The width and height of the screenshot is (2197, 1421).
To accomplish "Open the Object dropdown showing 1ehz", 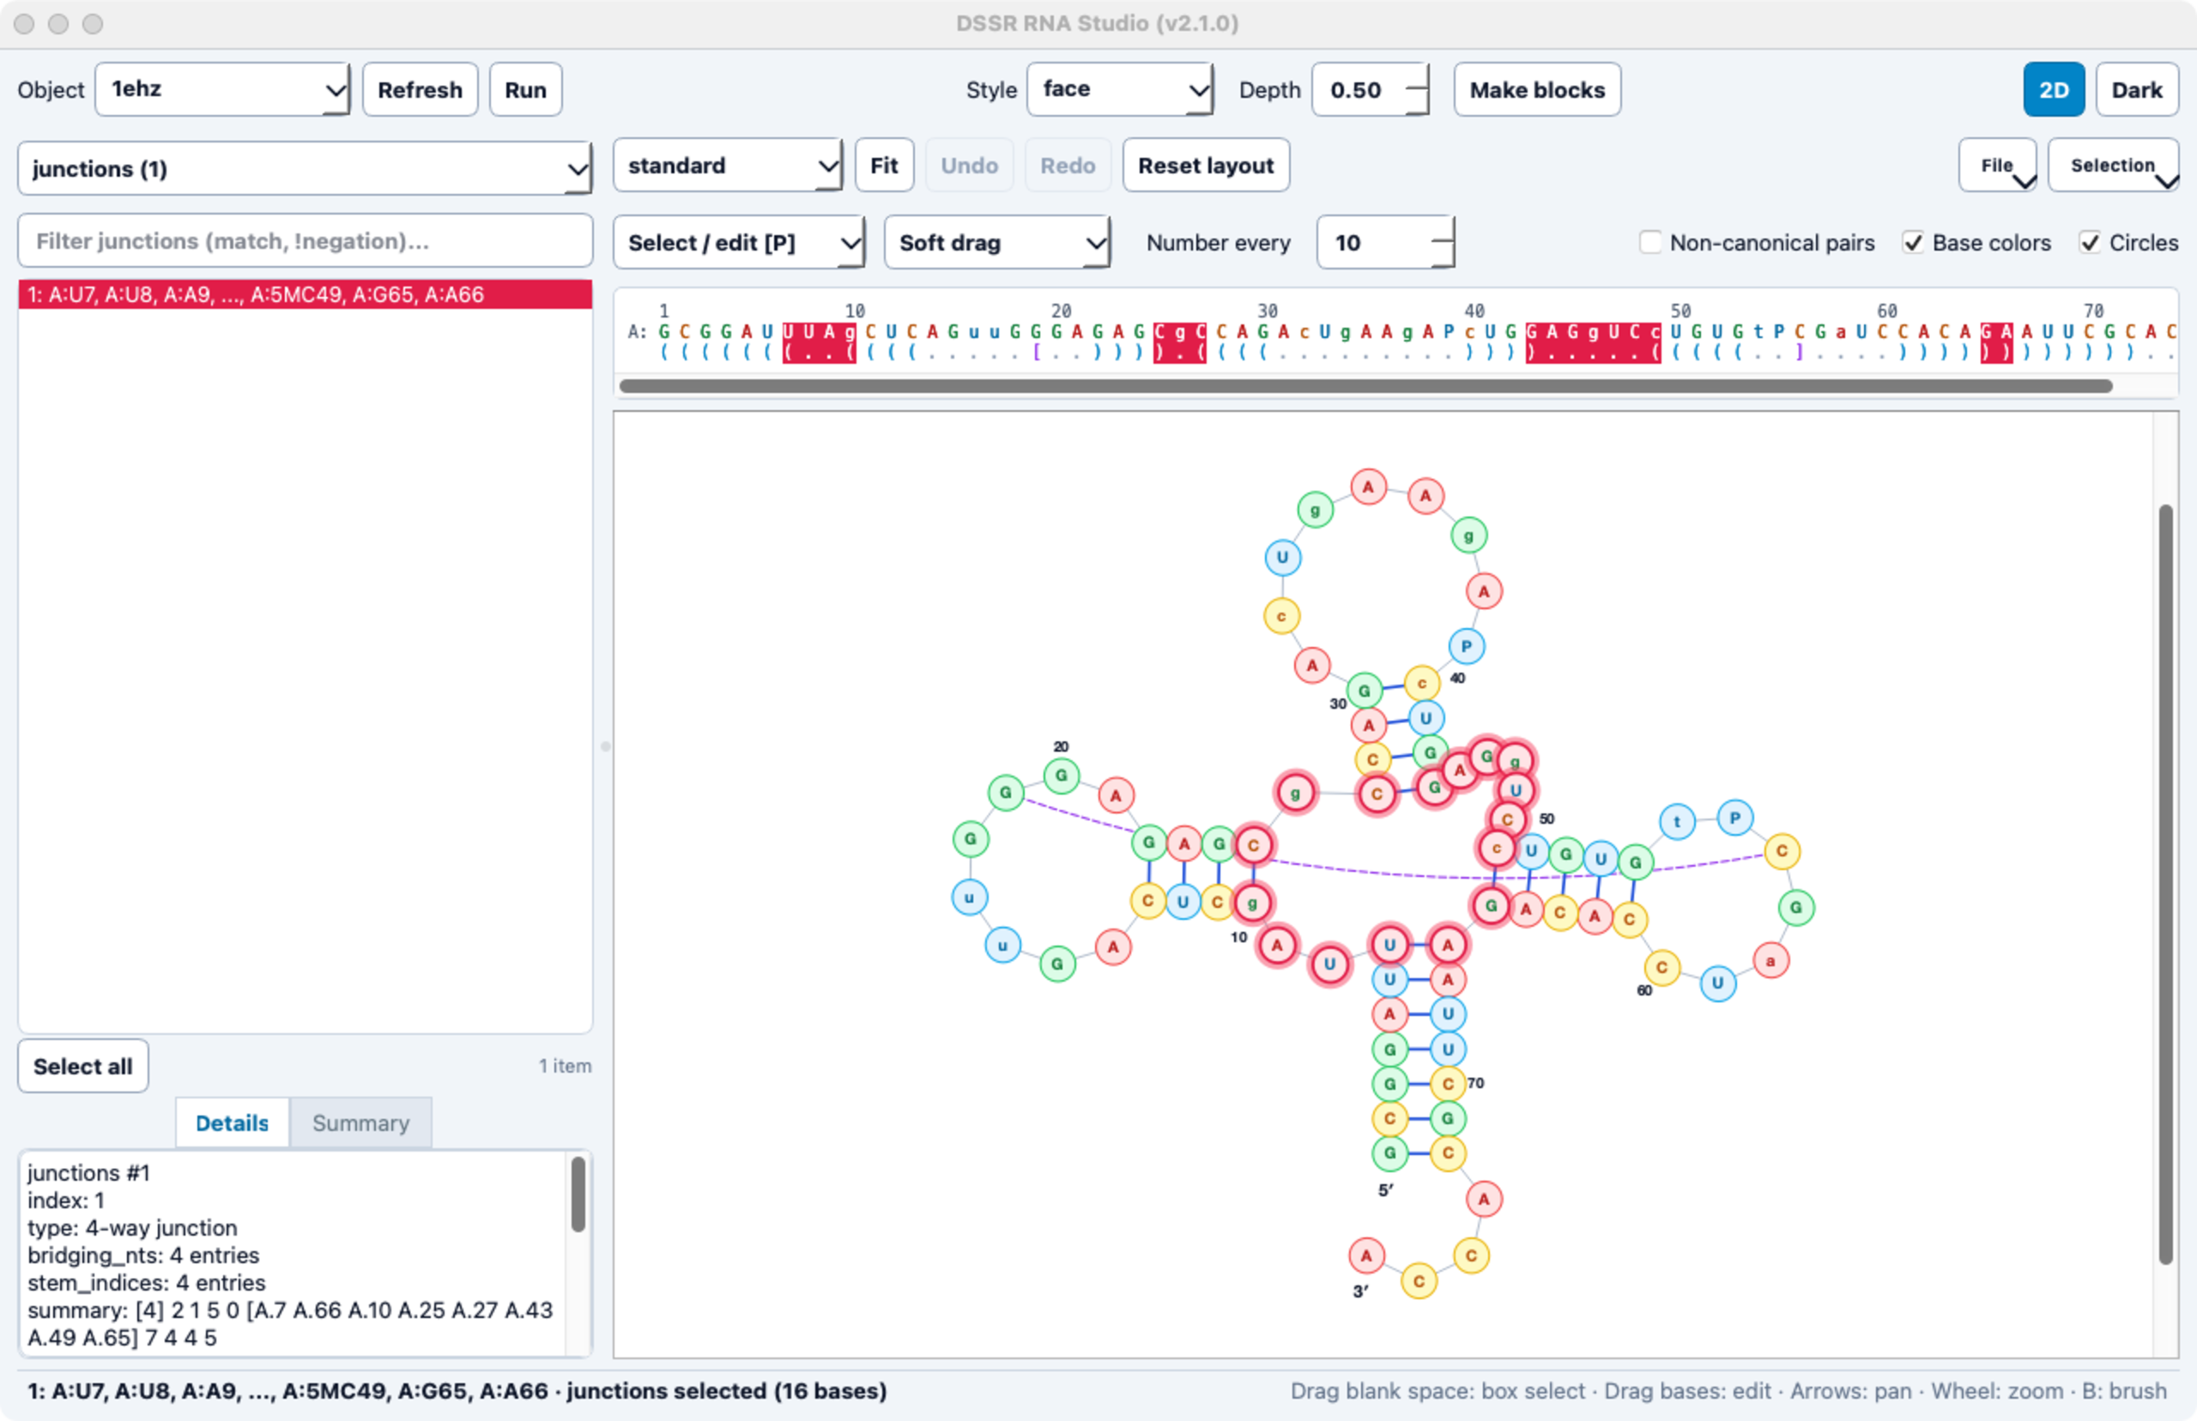I will (x=222, y=89).
